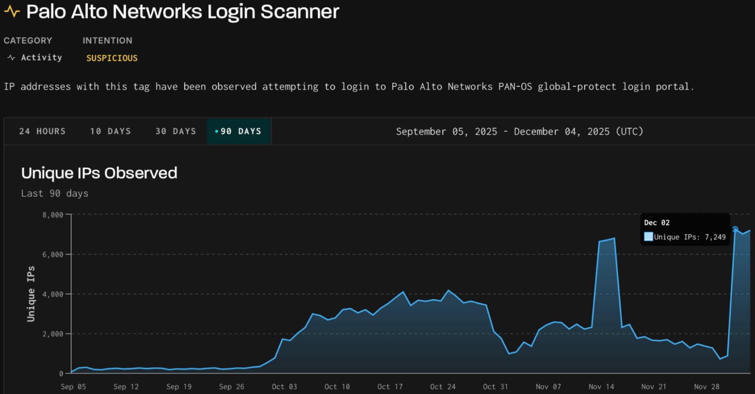Click the Unique IPs Observed heading
Viewport: 755px width, 394px height.
click(99, 173)
